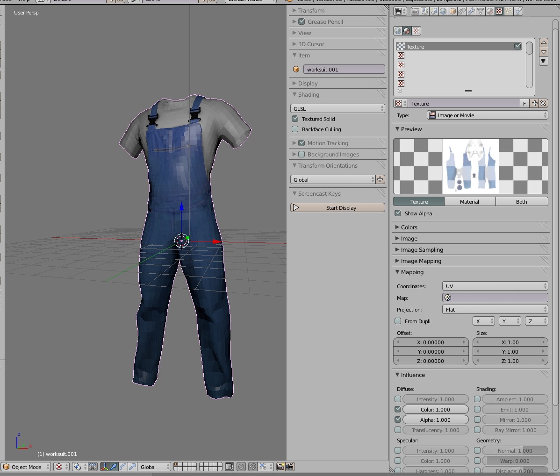Open the Projection Flat dropdown
This screenshot has width=560, height=476.
[495, 309]
